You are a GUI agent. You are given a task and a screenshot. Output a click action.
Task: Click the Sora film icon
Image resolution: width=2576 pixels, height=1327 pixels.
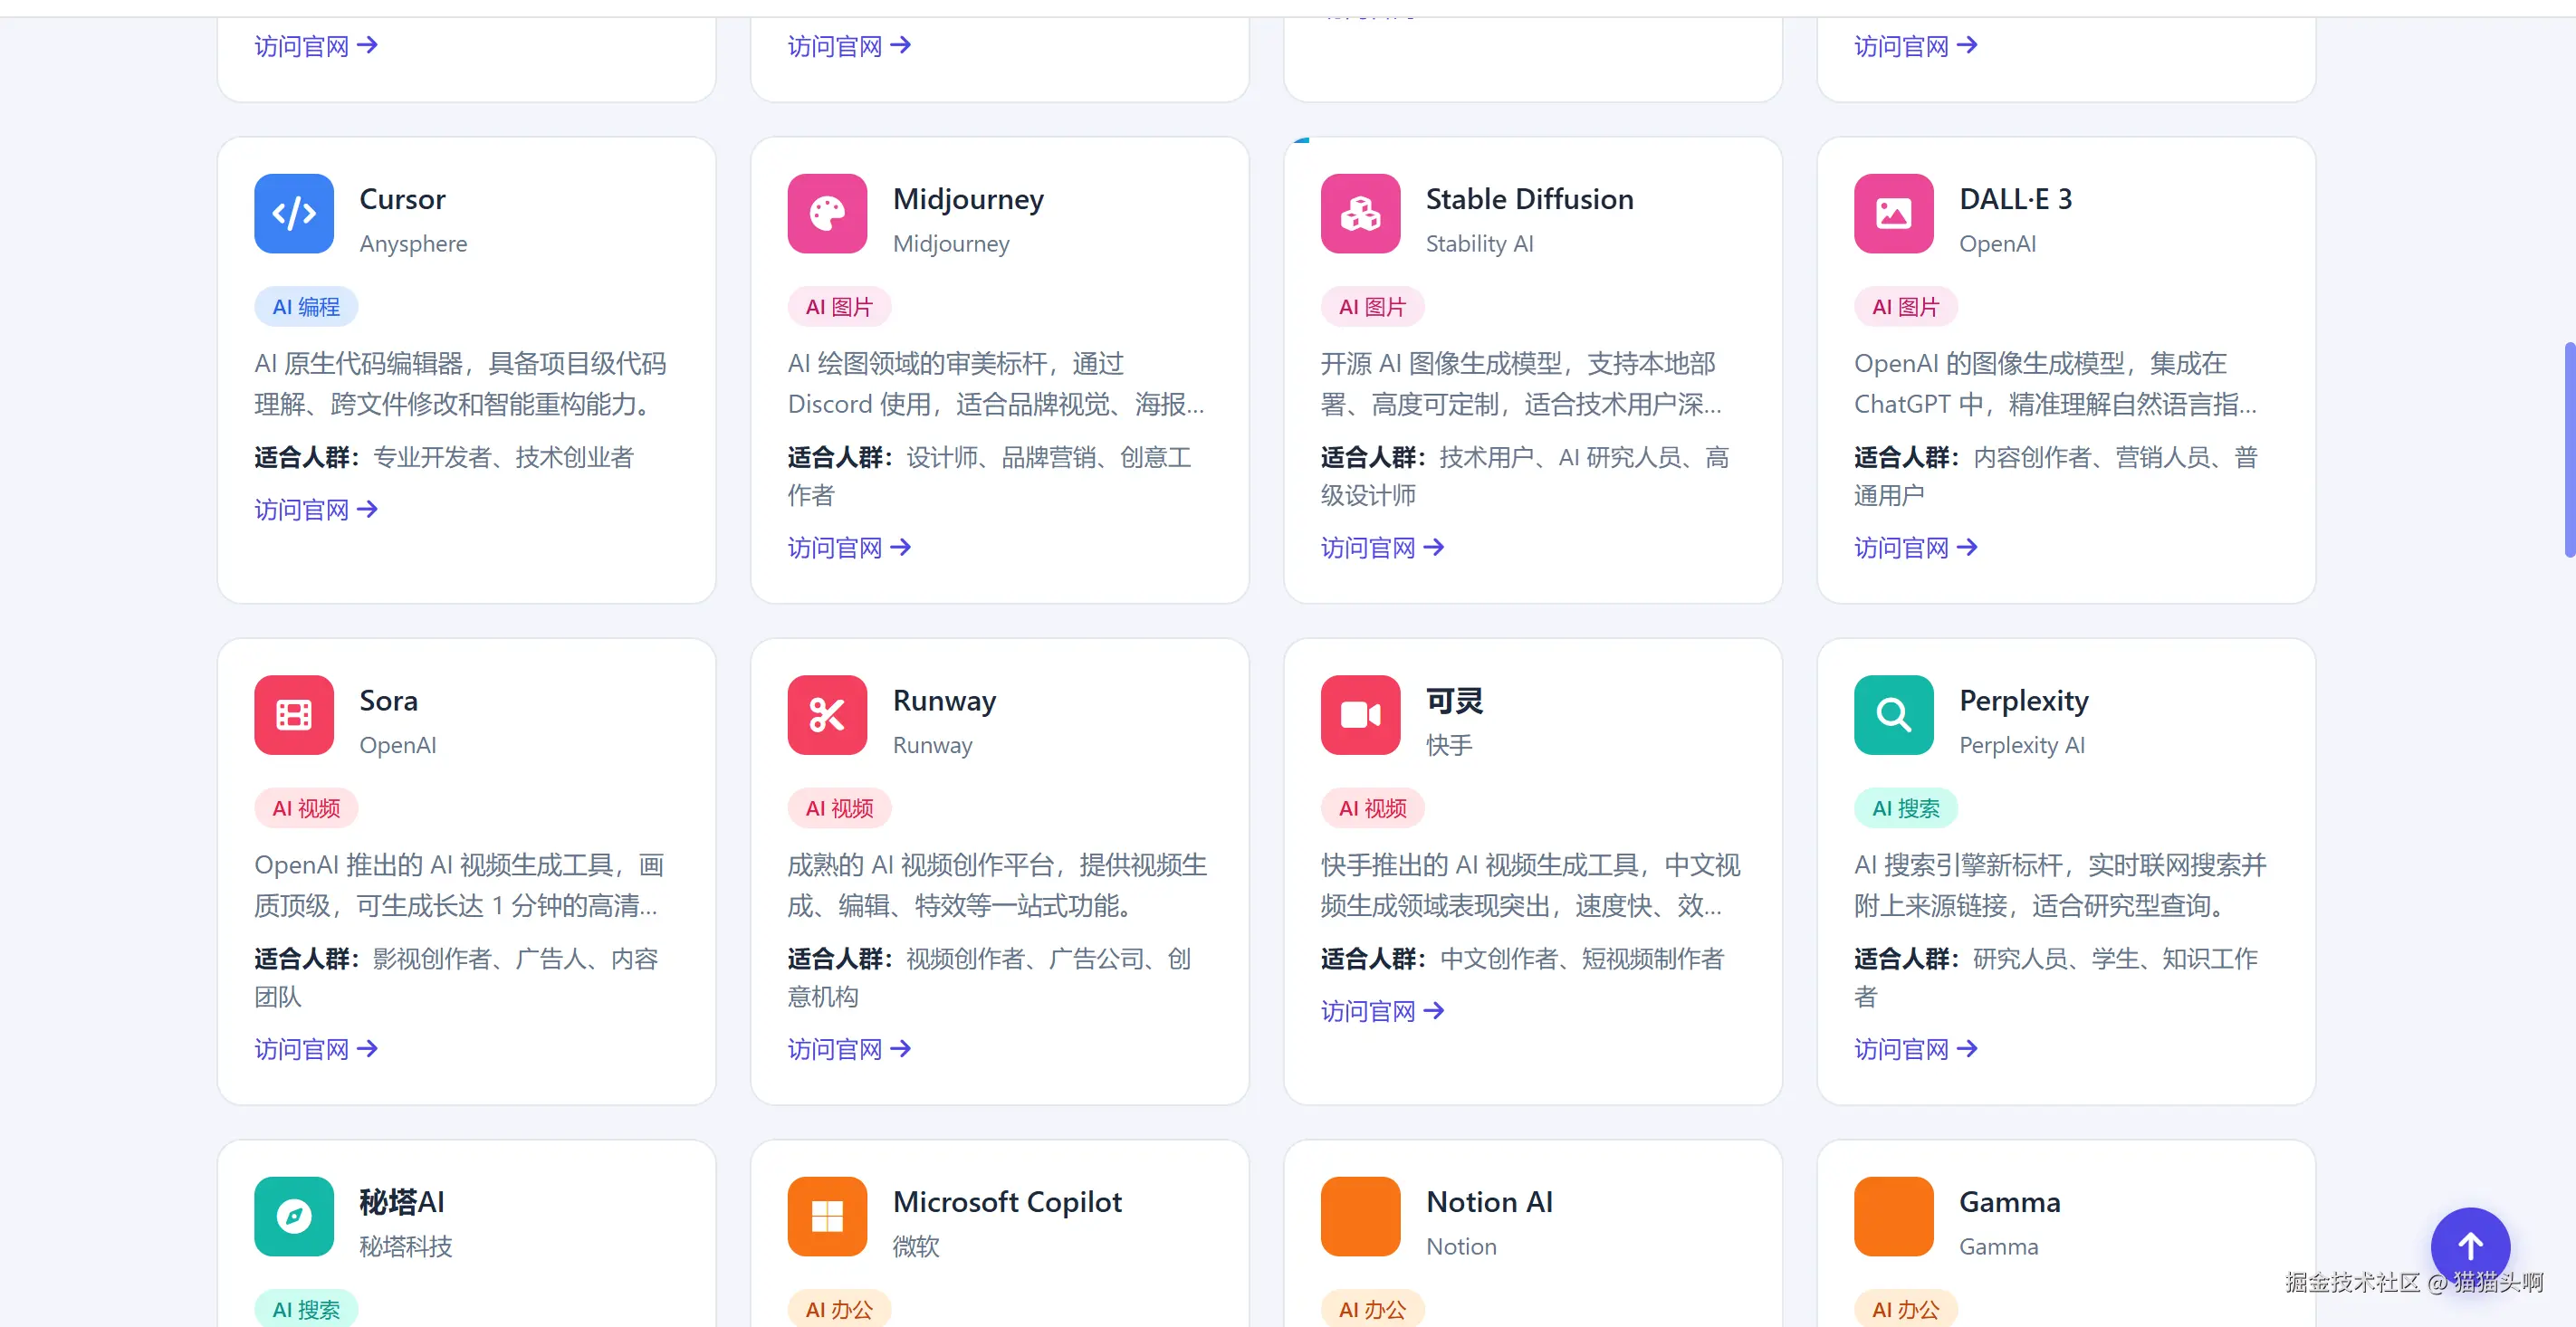point(294,715)
